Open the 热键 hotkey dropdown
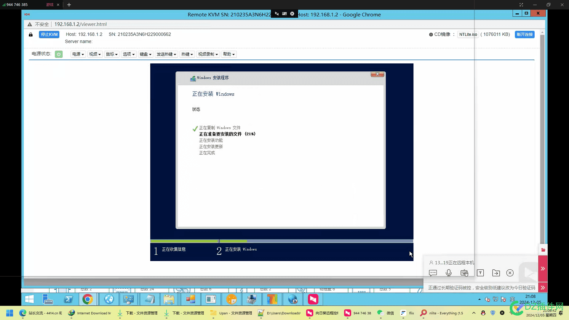Screen dimensions: 569x320 click(x=187, y=54)
